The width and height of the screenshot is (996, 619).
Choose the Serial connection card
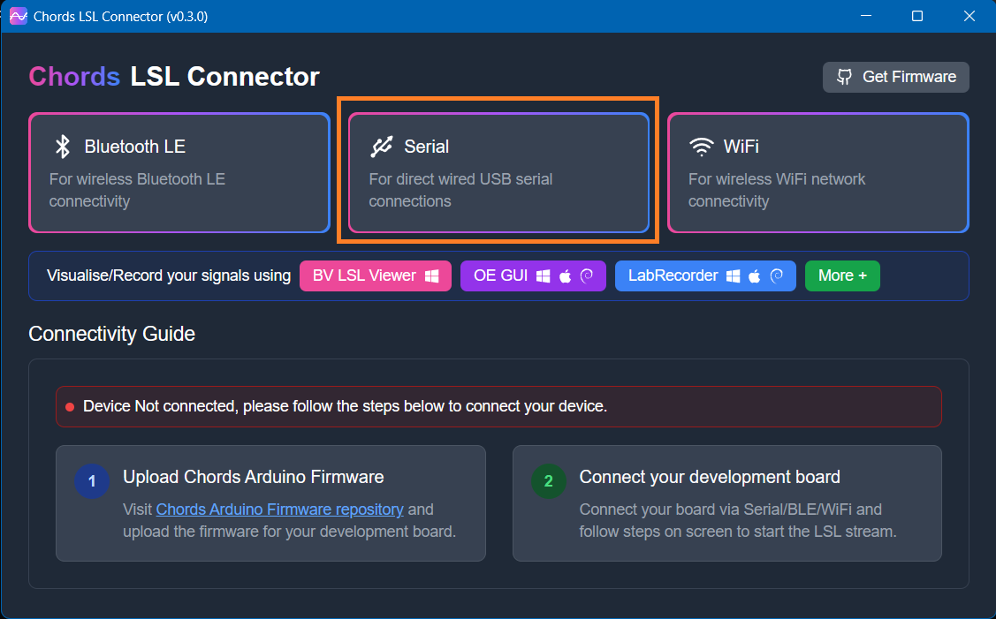coord(498,173)
